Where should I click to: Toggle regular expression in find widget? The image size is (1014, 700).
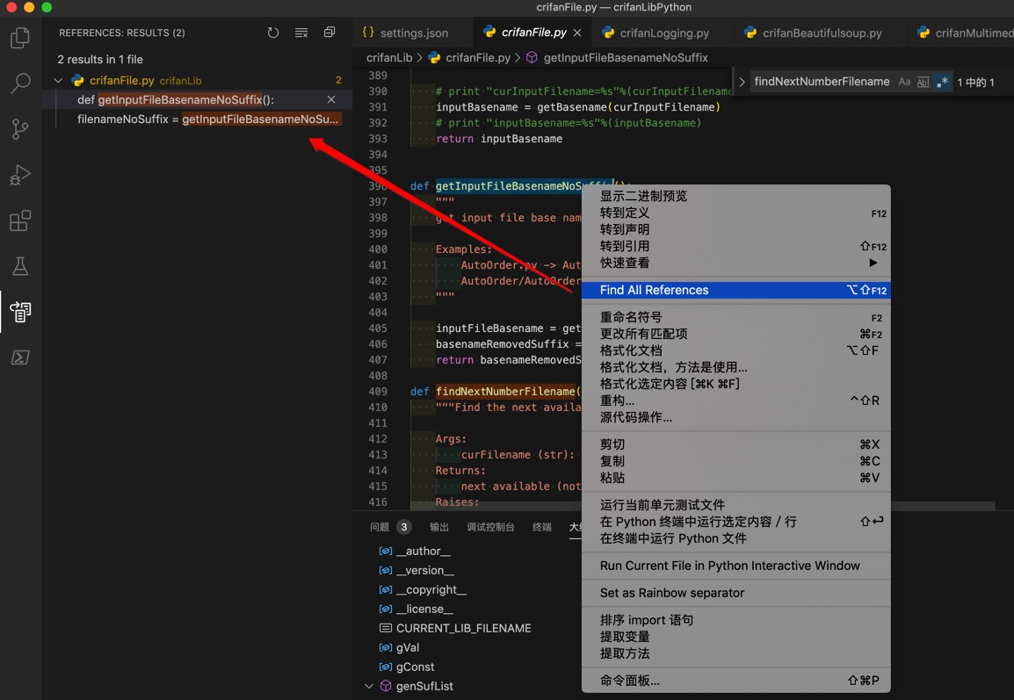(x=943, y=82)
